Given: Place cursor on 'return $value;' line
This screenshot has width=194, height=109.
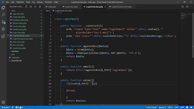Looking at the screenshot, I should pos(76,101).
